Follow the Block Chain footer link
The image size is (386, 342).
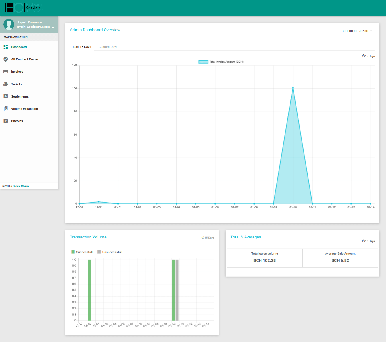coord(21,186)
